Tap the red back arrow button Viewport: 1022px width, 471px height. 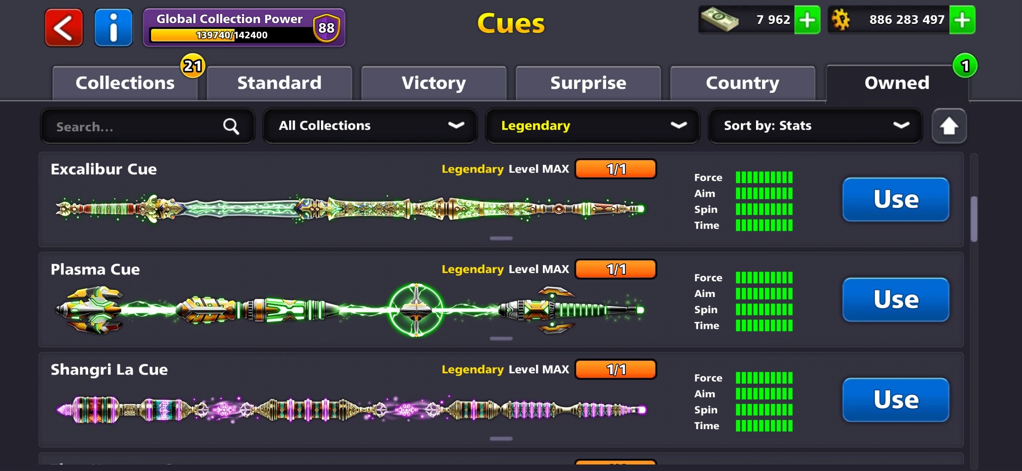[64, 27]
